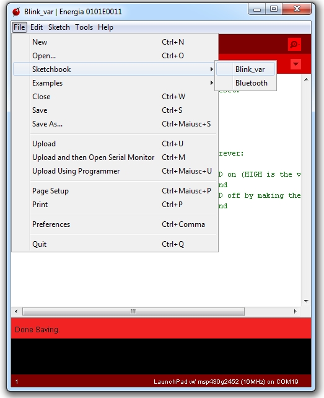Click the horizontal scrollbar right arrow

(295, 311)
